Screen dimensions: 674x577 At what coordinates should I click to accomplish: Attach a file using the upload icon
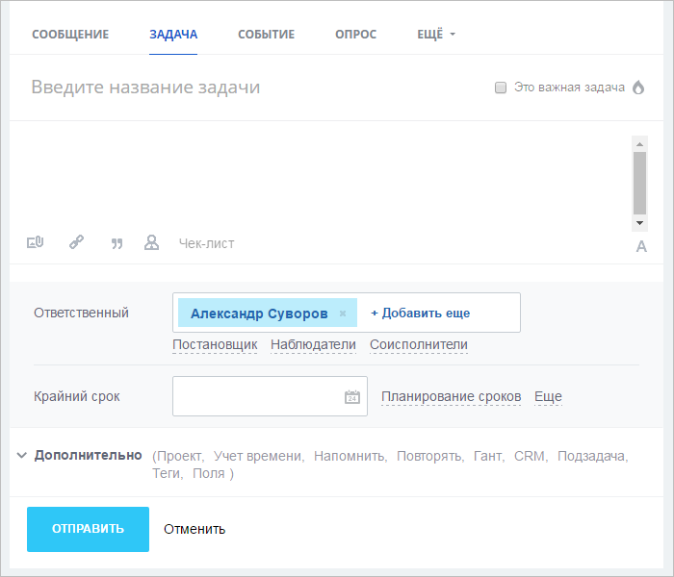click(x=35, y=242)
